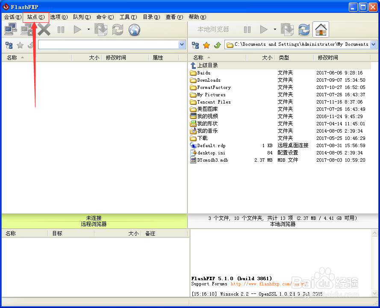Click the local path field
Screen dimensions: 380x308
point(298,44)
